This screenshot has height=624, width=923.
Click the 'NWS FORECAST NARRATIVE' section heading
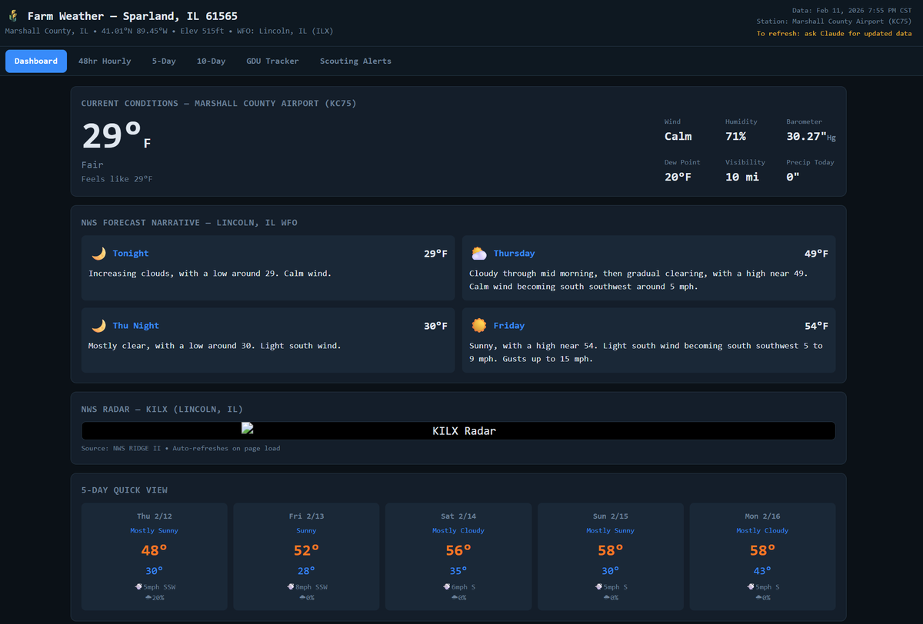click(189, 223)
